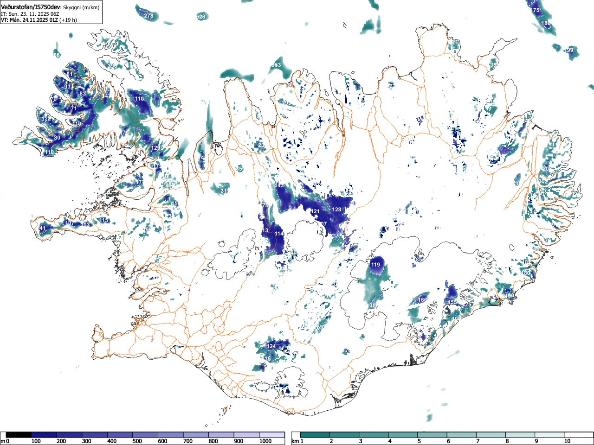
Task: Click the 'VT: Mán. 24.11.2025 01Z' valid time
Action: 29,20
